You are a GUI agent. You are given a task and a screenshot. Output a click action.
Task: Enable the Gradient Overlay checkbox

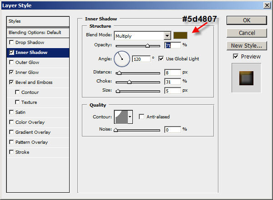(11, 132)
